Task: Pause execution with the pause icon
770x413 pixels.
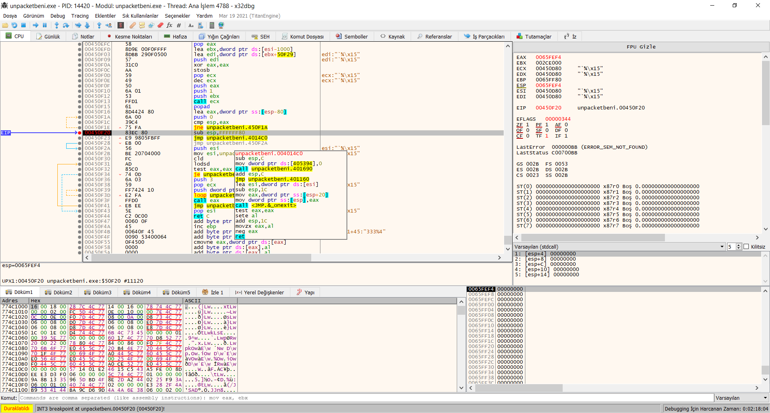Action: 45,25
